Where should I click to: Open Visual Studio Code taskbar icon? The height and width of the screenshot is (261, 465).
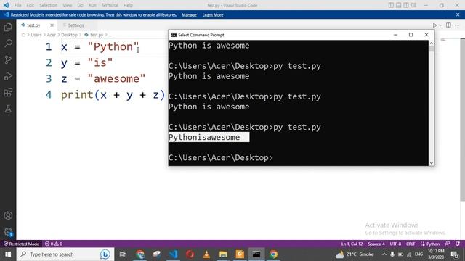coord(174,254)
